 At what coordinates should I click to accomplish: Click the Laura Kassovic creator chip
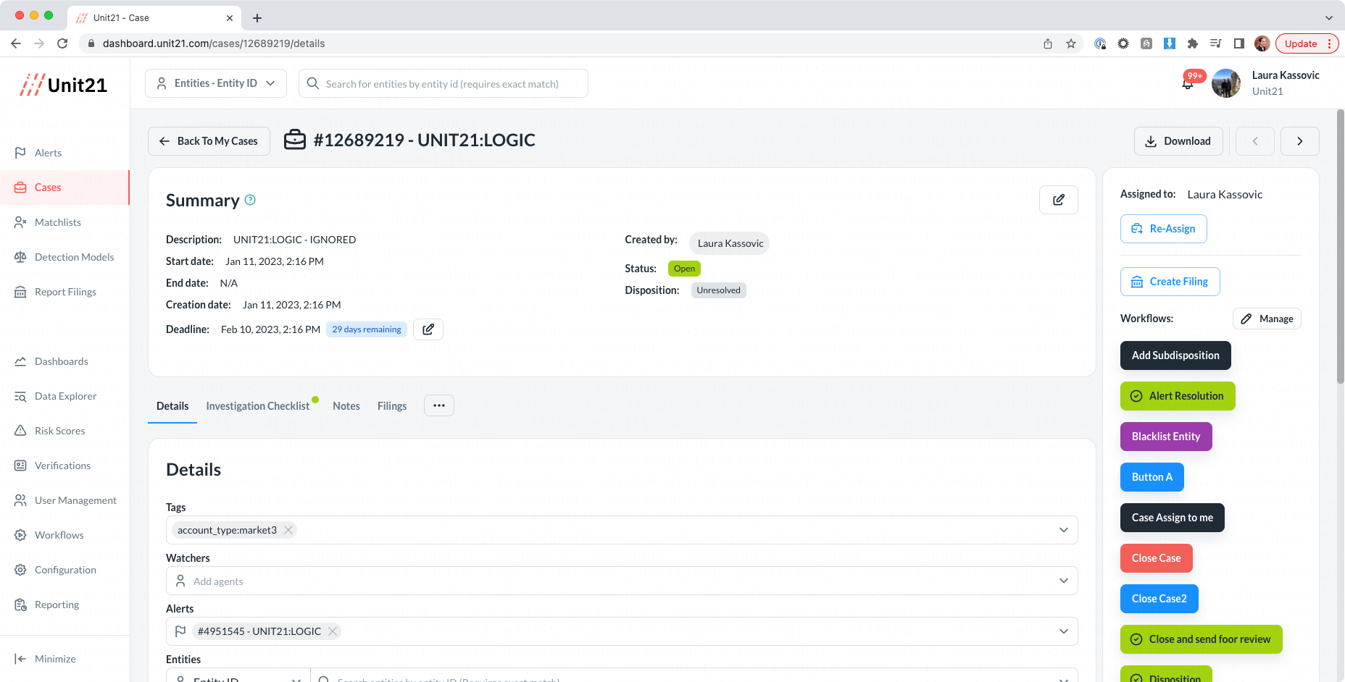pos(730,243)
